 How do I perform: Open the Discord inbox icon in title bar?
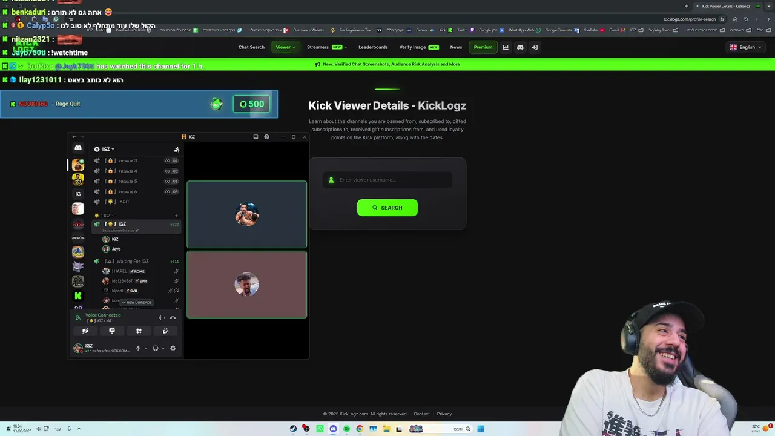coord(256,137)
